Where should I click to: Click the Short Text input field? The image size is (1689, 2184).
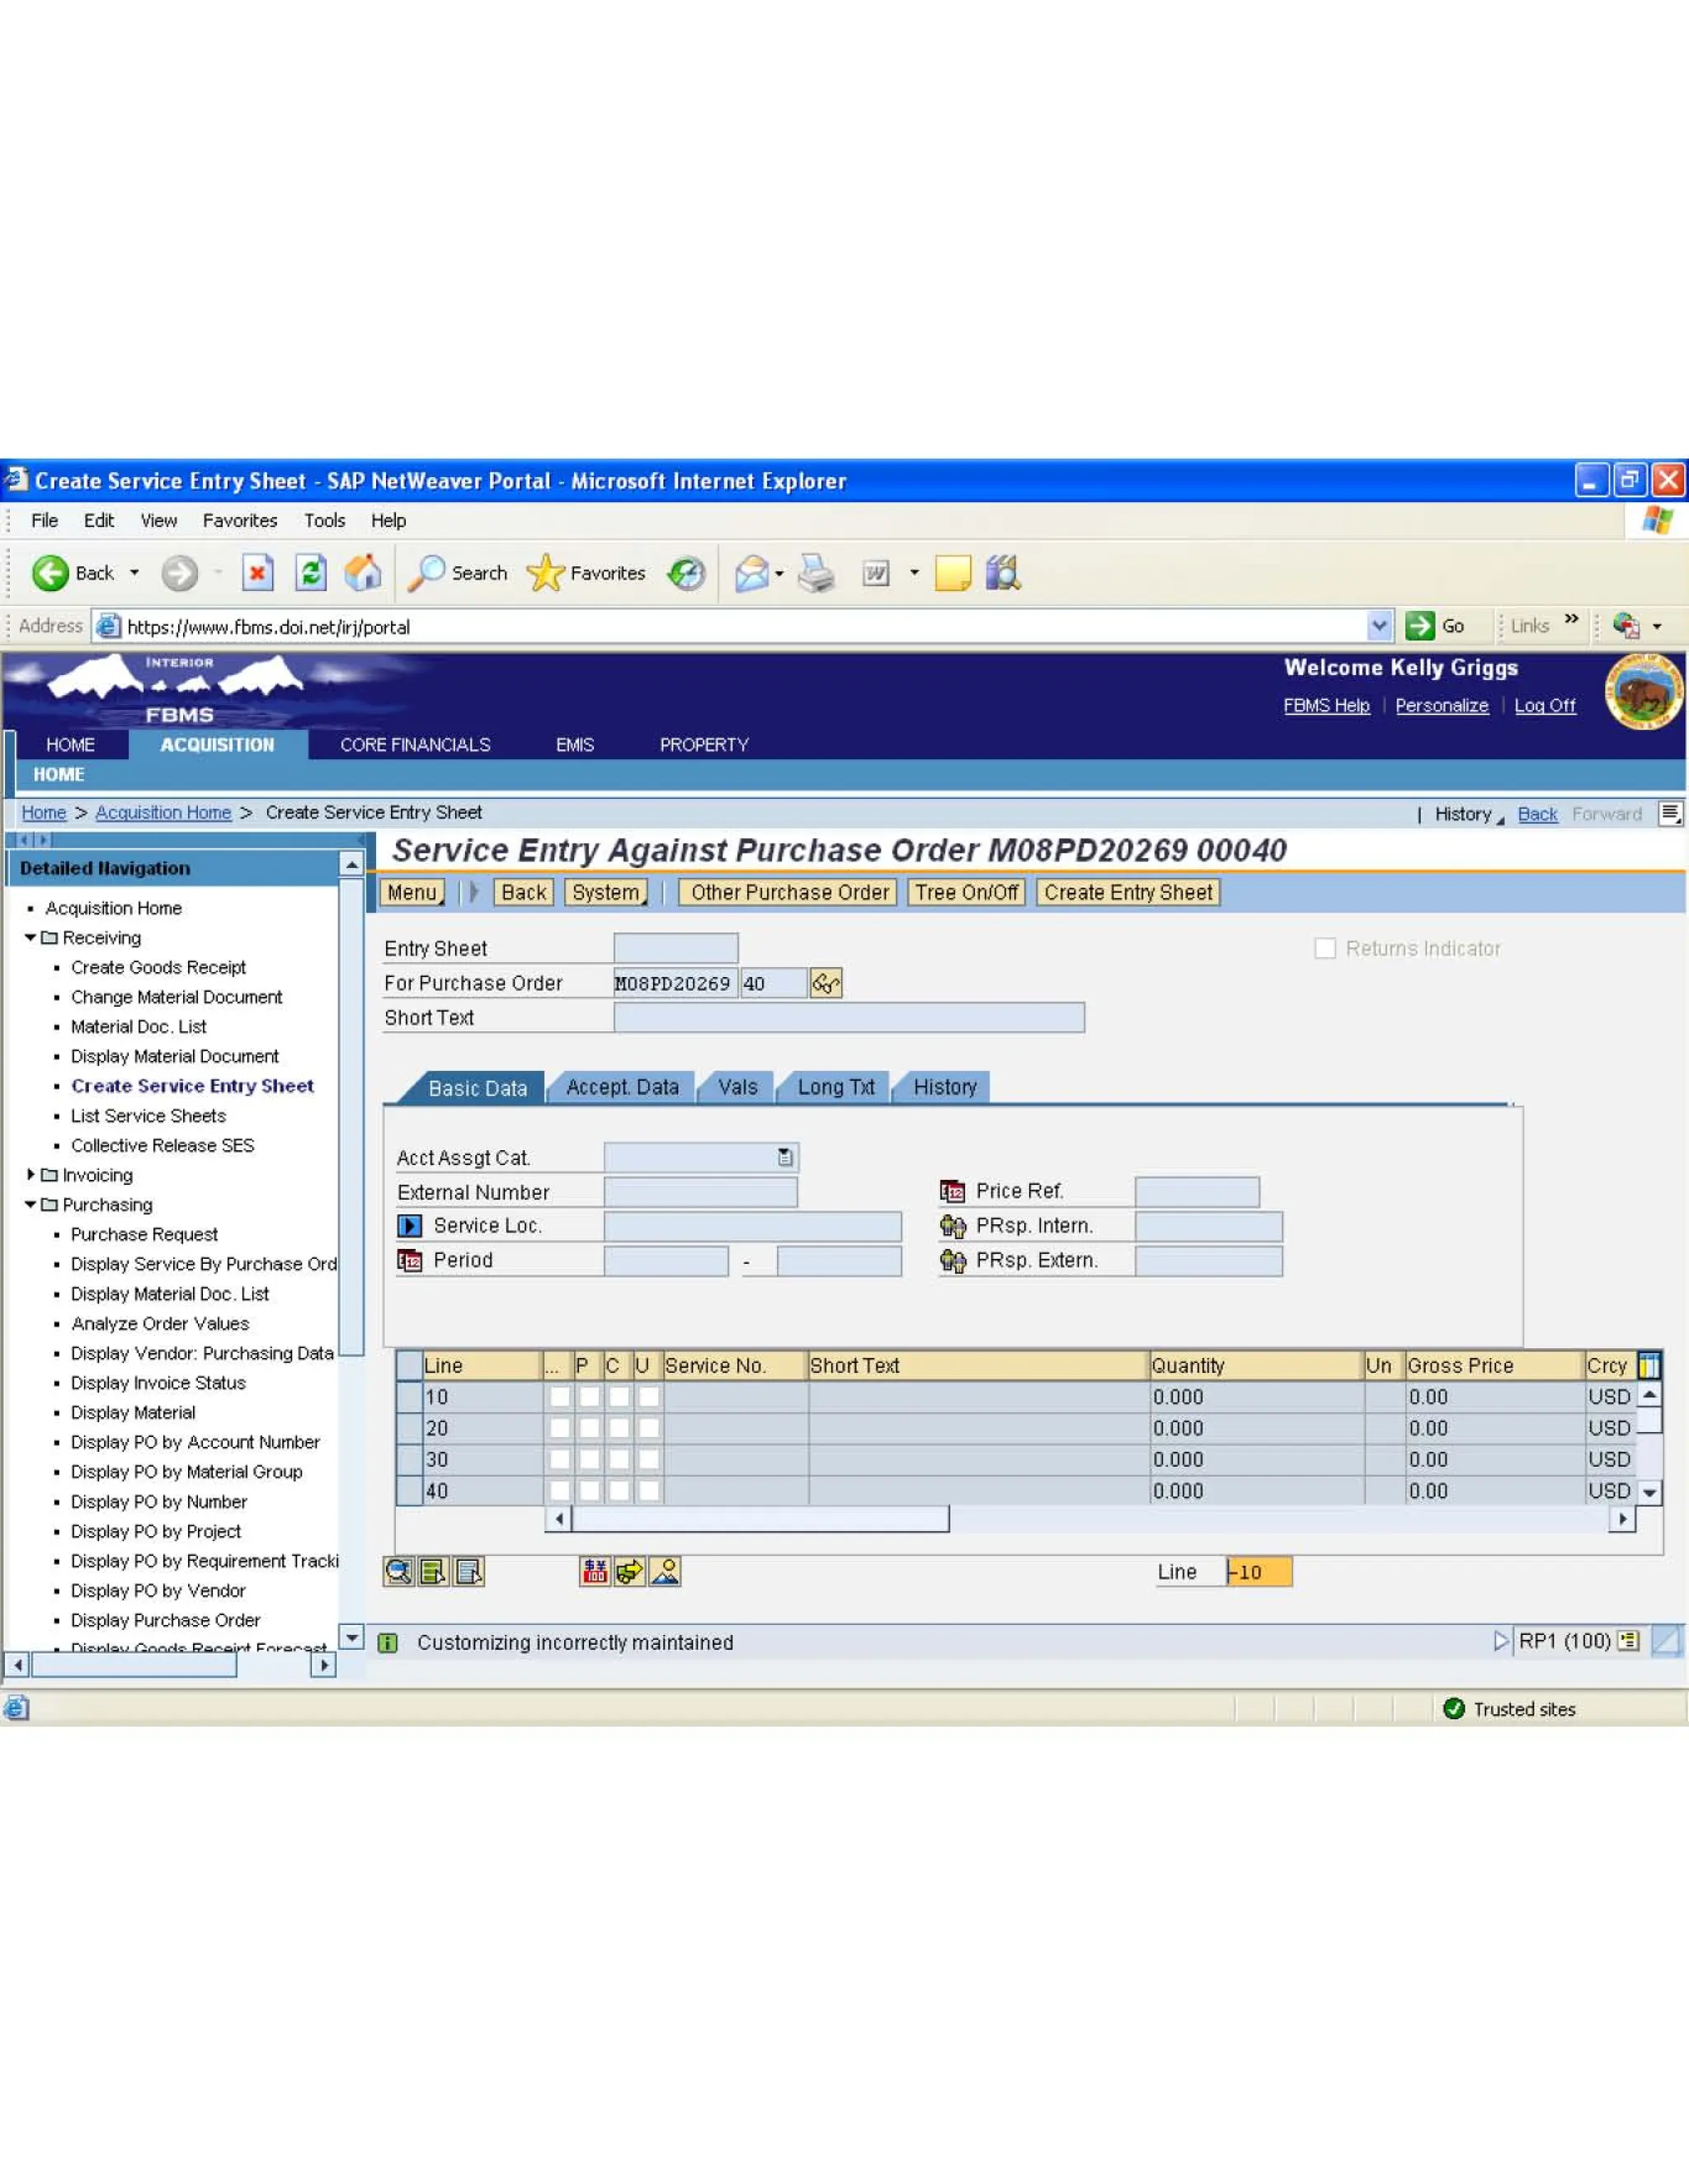pyautogui.click(x=849, y=1018)
